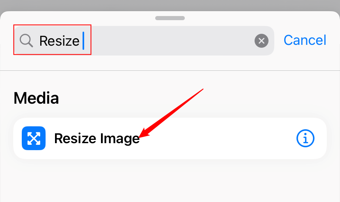The height and width of the screenshot is (202, 340).
Task: Show details via the blue info icon
Action: pyautogui.click(x=305, y=139)
